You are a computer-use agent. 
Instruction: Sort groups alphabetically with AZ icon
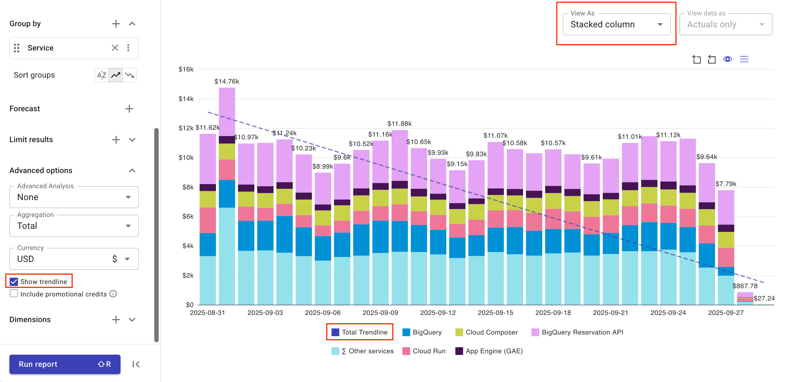point(101,75)
